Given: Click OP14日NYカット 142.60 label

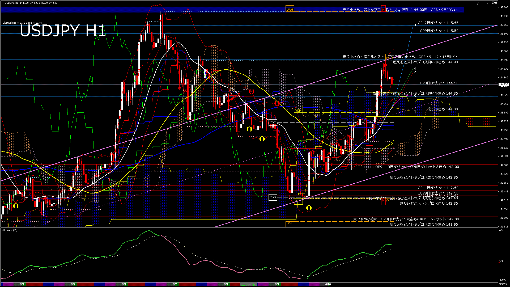Looking at the screenshot, I should (438, 188).
